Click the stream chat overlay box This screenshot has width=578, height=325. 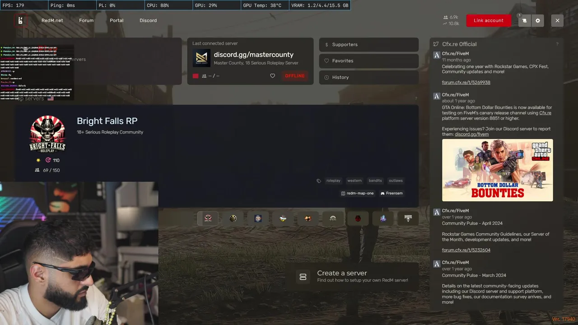(37, 72)
